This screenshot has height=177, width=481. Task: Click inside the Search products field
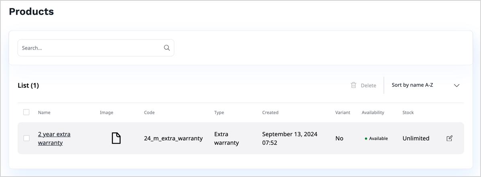(x=90, y=48)
